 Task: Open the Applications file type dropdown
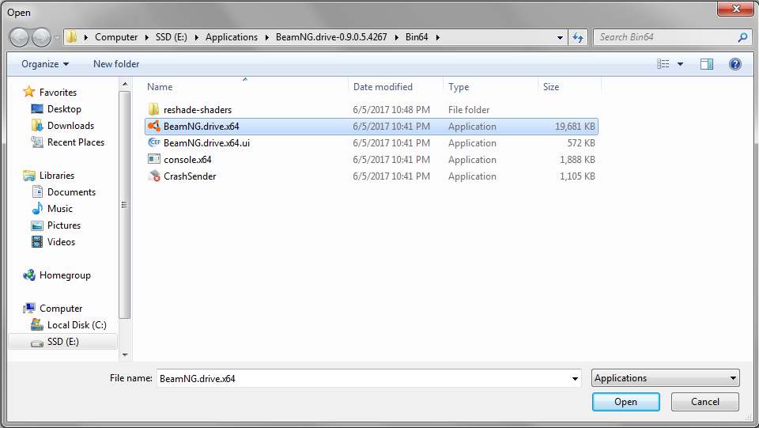coord(666,378)
